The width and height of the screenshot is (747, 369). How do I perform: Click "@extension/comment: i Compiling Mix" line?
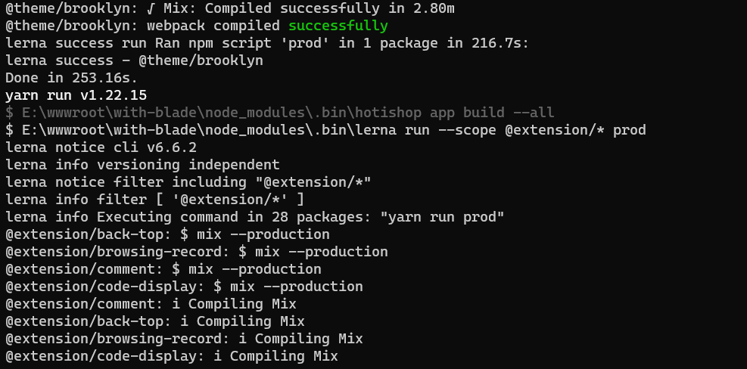[151, 304]
